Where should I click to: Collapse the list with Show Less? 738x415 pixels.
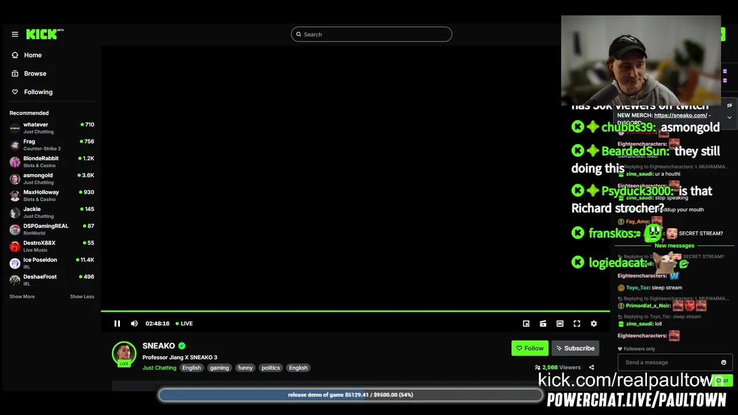click(x=82, y=297)
